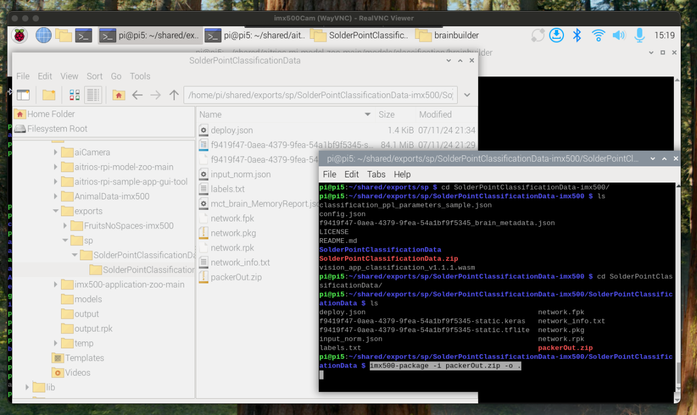Click the software update download tray icon
Screen dimensions: 697x415
click(556, 35)
